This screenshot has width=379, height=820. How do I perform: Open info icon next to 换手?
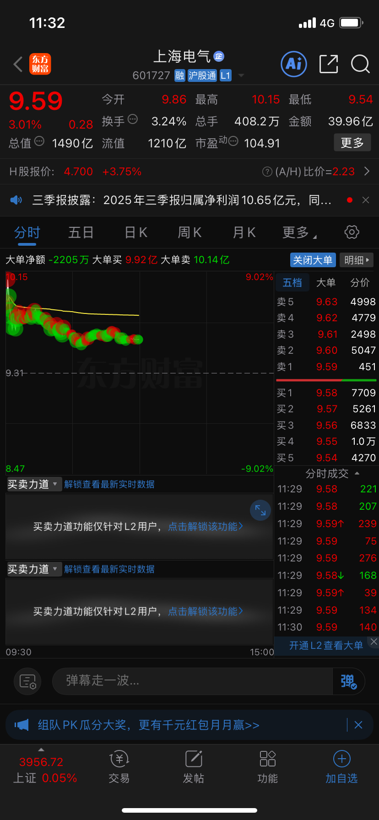(133, 119)
